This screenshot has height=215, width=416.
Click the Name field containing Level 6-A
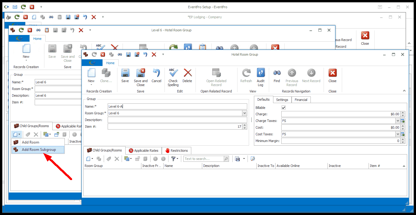coord(177,106)
